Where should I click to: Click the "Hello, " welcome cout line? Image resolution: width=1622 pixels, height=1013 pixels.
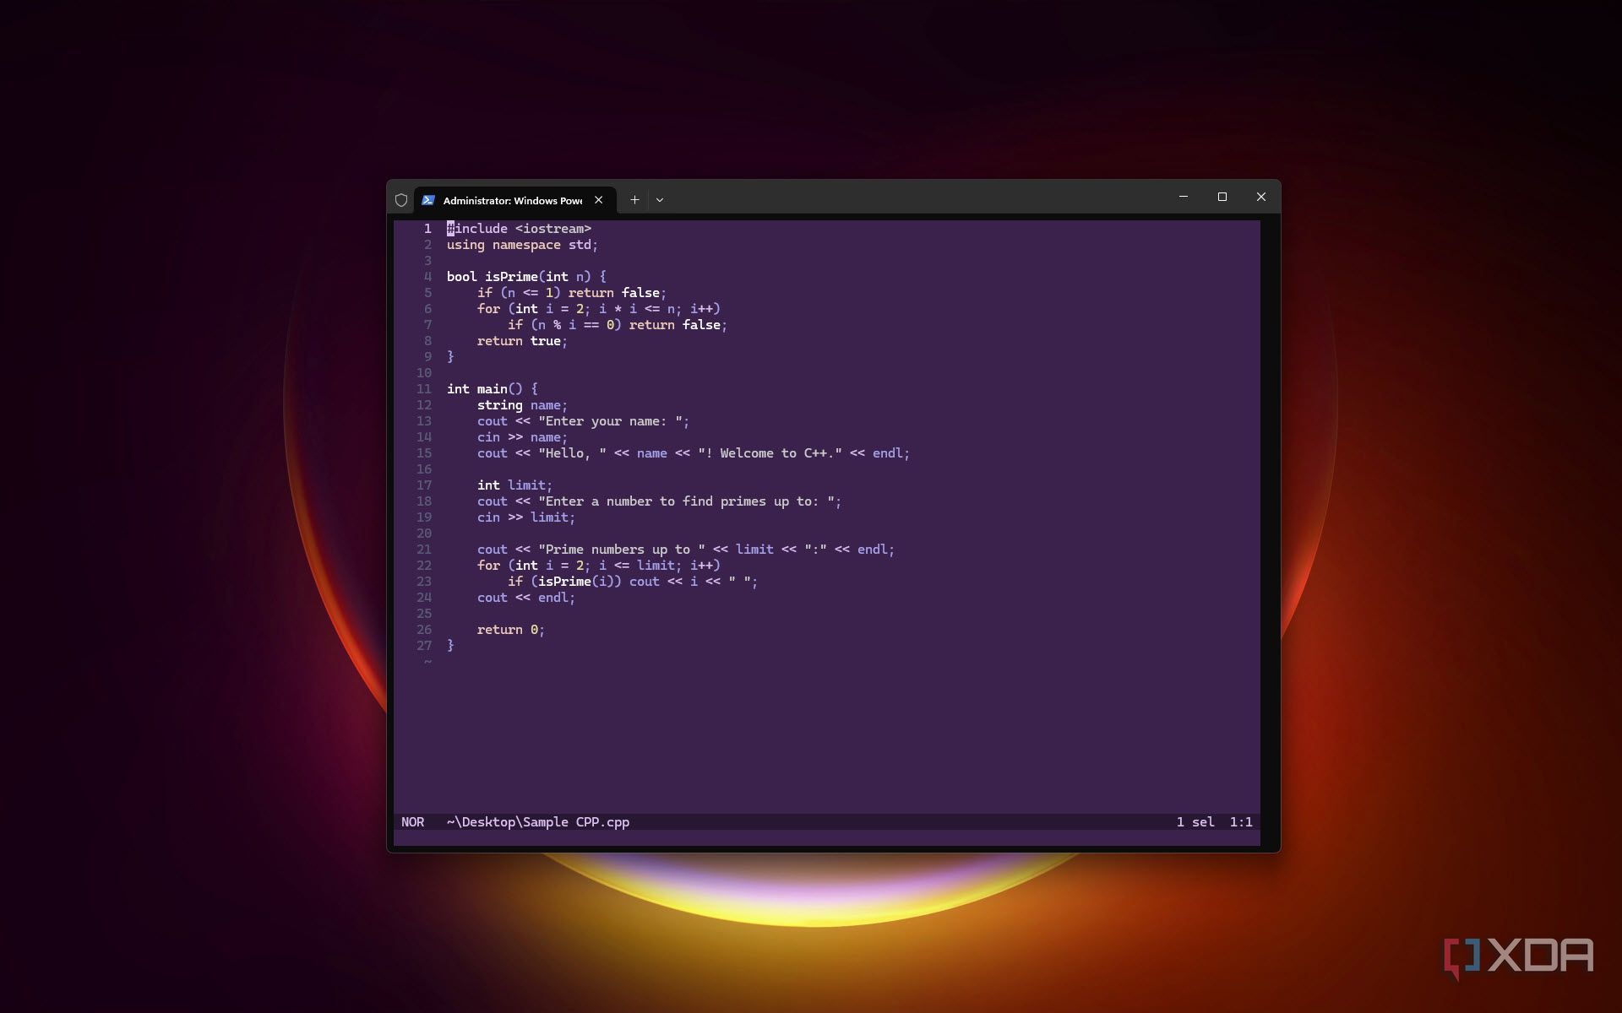click(x=694, y=453)
